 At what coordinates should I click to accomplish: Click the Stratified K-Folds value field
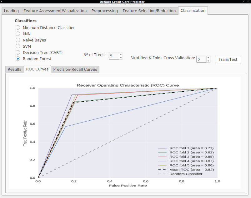pyautogui.click(x=201, y=59)
